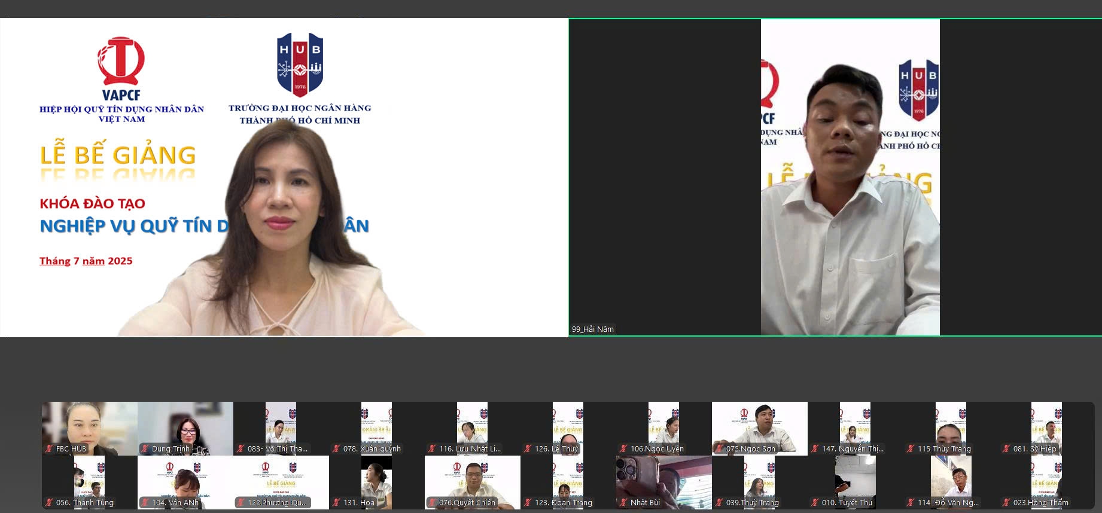Click the '023.Hồng Thẩm' name label

tap(1041, 502)
